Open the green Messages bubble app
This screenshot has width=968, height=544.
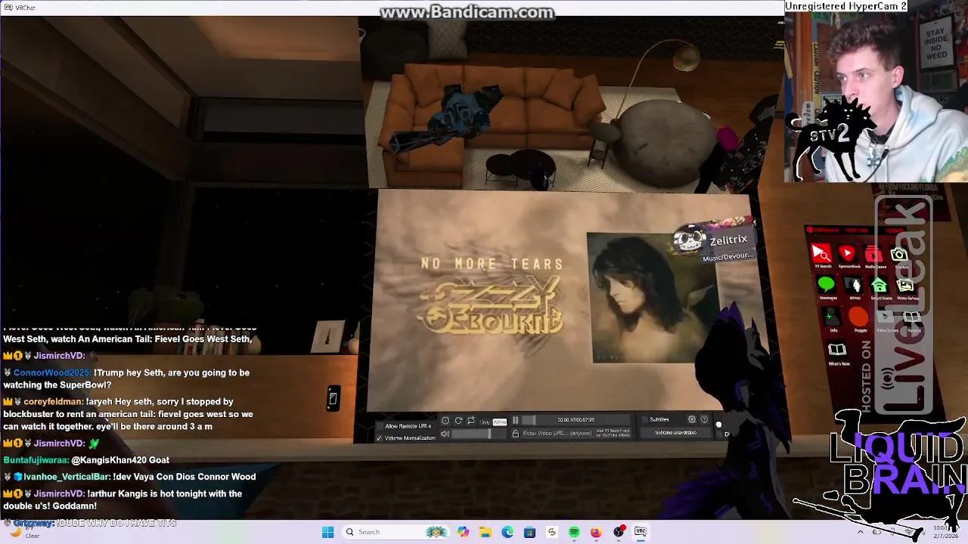pos(827,286)
